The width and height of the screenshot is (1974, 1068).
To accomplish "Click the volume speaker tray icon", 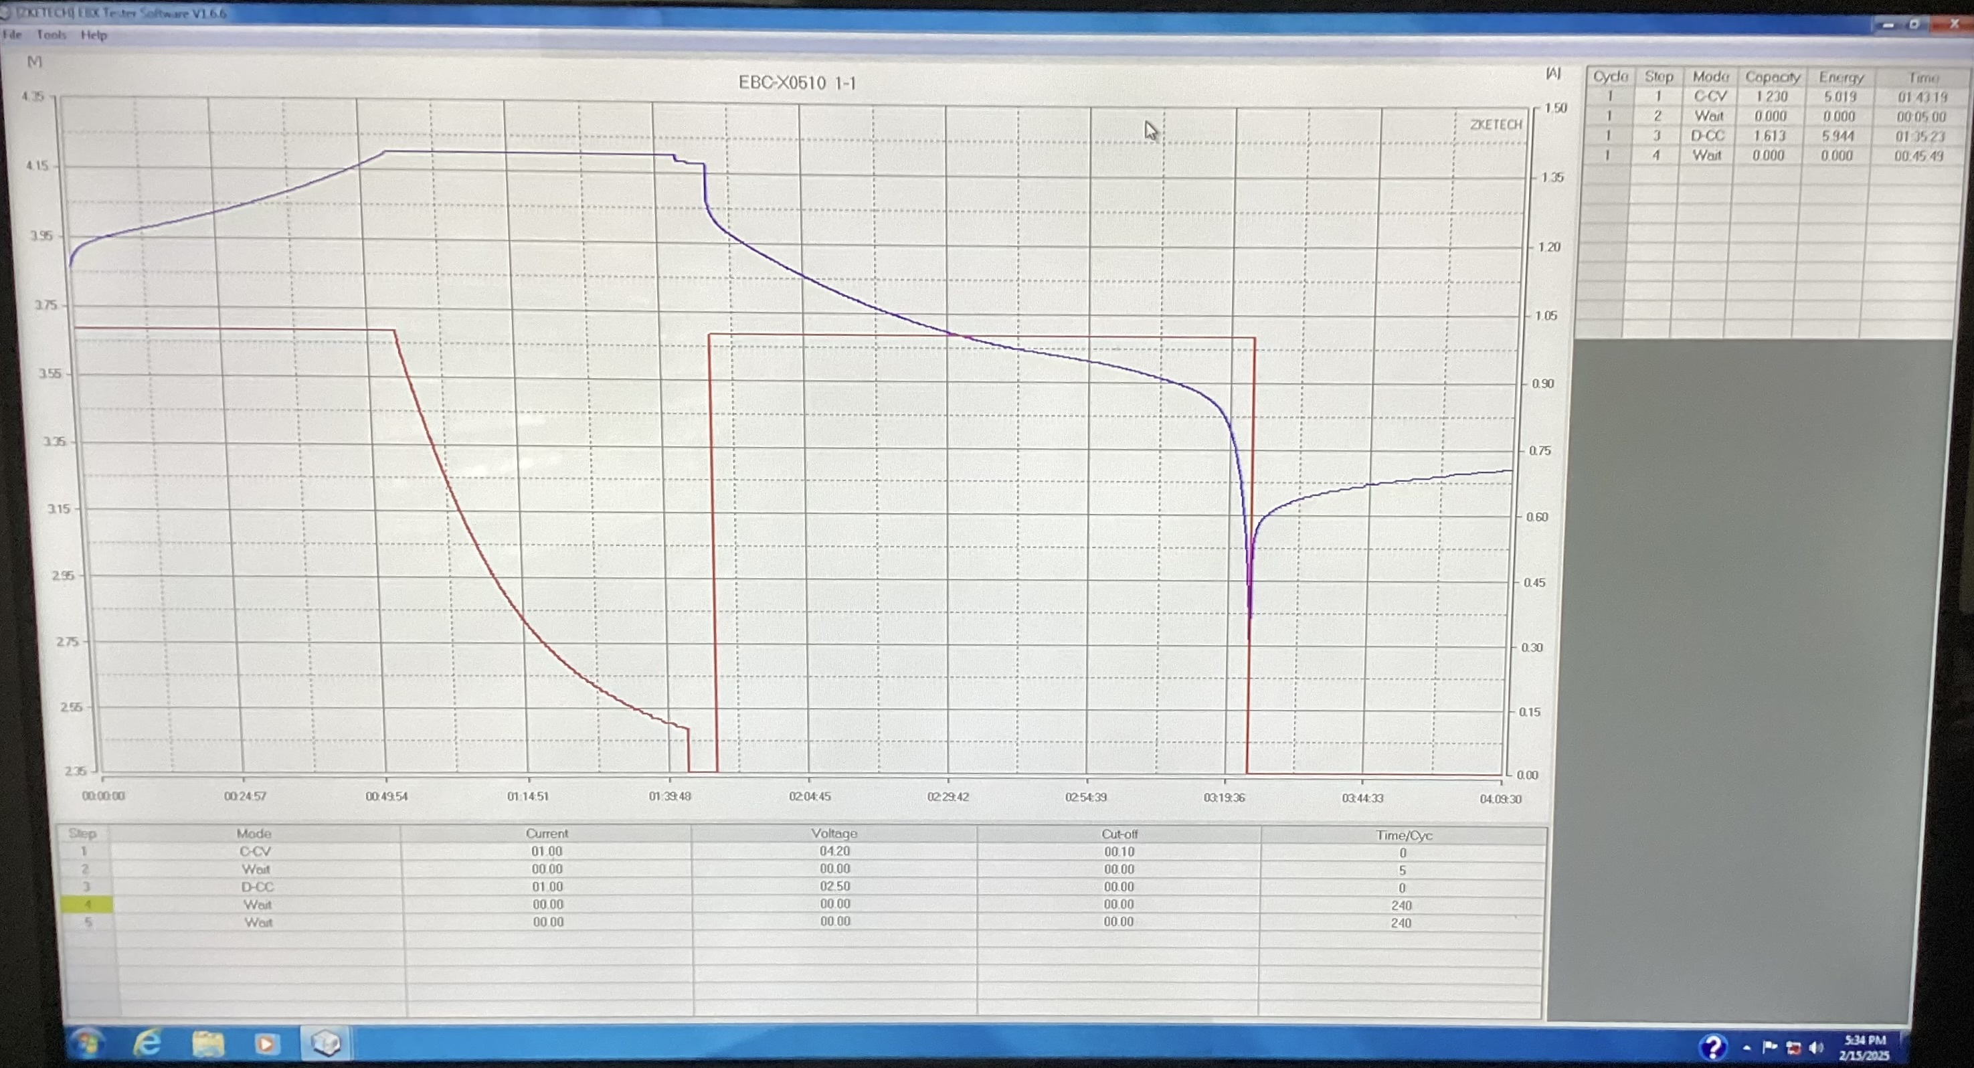I will [x=1815, y=1047].
